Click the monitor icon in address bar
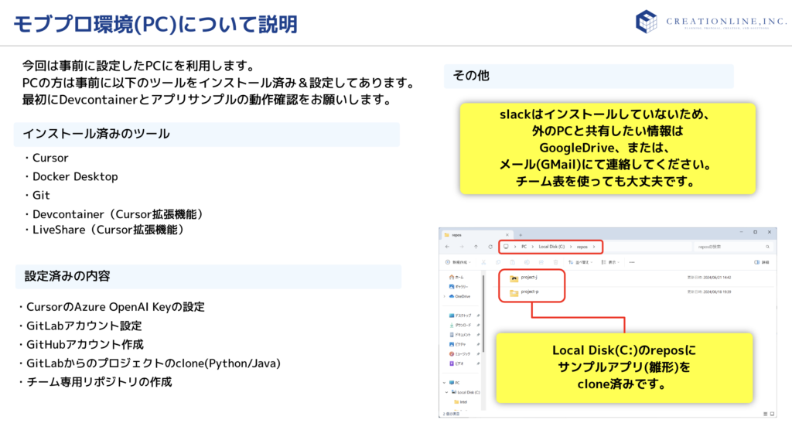Image resolution: width=792 pixels, height=423 pixels. pyautogui.click(x=506, y=247)
